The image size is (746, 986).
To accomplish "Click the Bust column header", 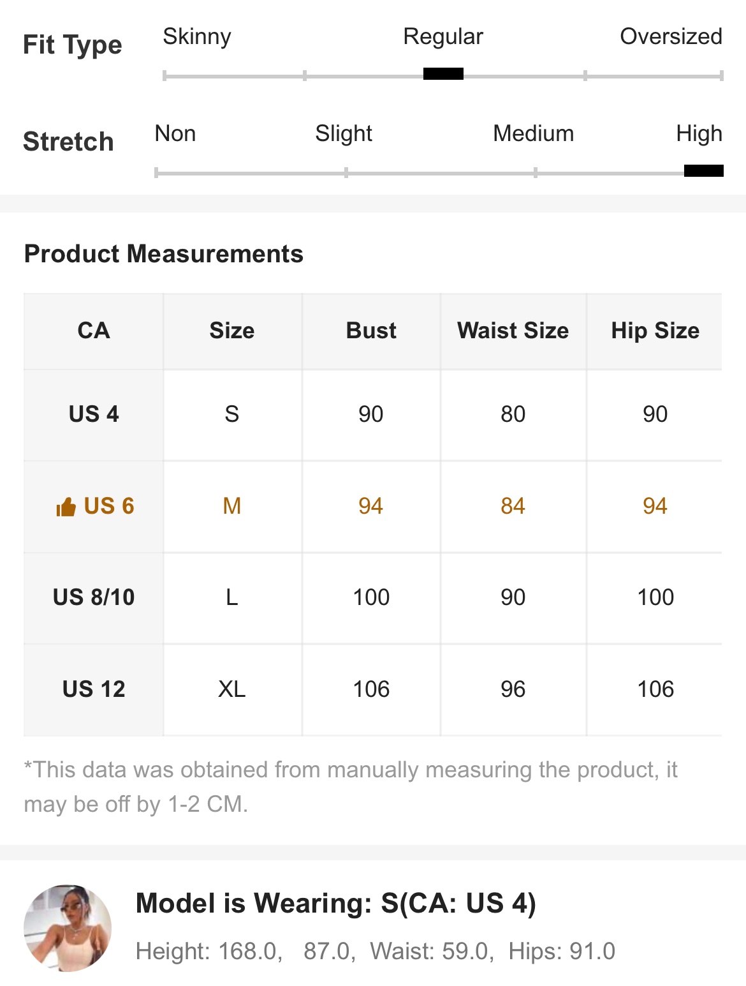I will 371,331.
